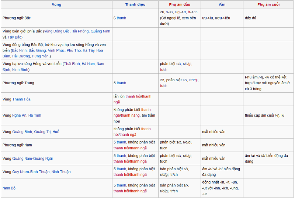Image resolution: width=295 pixels, height=199 pixels.
Task: Open the Huế link
Action: 56,132
